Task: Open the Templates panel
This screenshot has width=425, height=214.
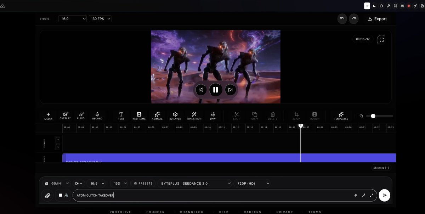Action: [341, 116]
